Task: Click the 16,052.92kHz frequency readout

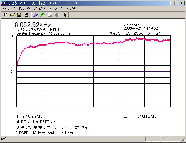Action: 31,25
